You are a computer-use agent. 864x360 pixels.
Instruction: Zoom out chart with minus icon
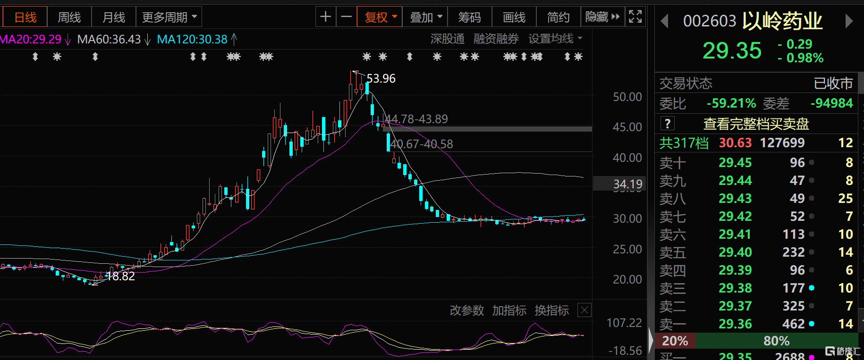[347, 17]
